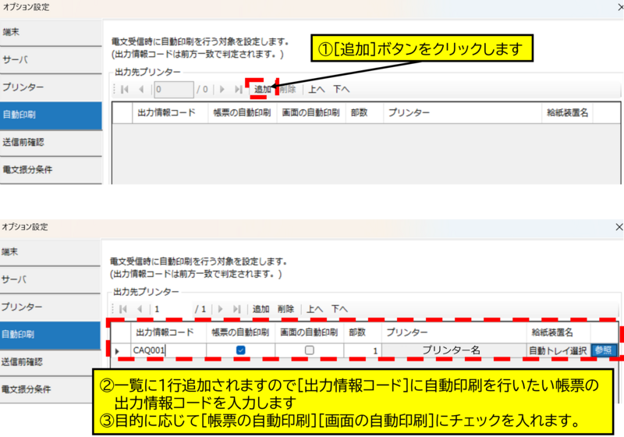The width and height of the screenshot is (624, 437).
Task: Click the first-record navigation icon in lower toolbar
Action: pos(124,309)
